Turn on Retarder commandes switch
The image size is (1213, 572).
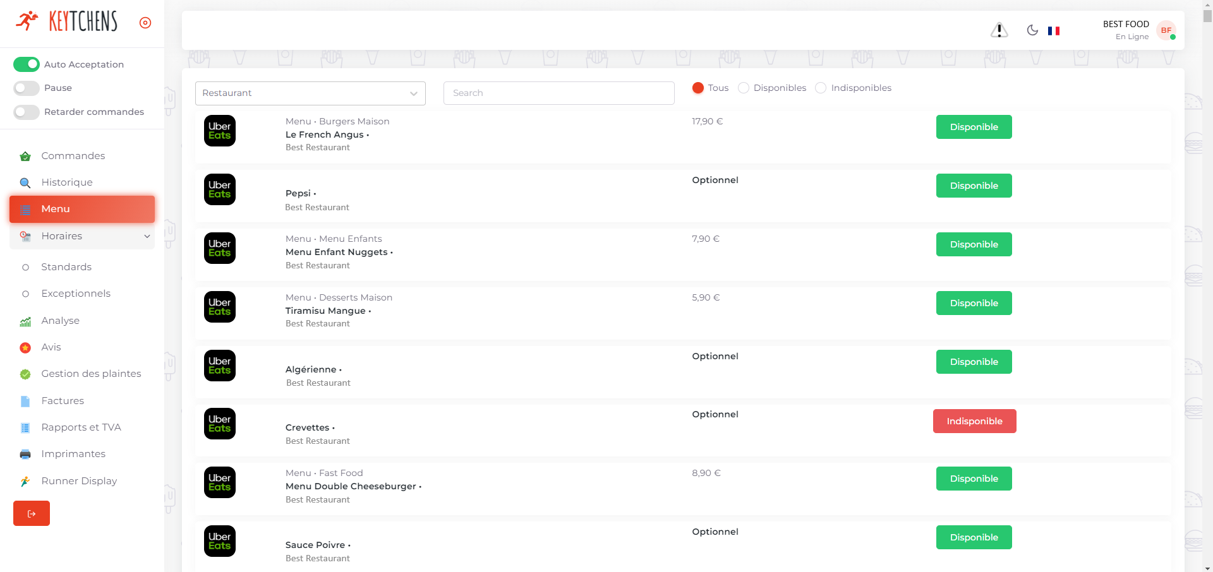pos(27,112)
